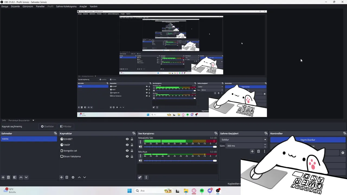The width and height of the screenshot is (347, 195).
Task: Click the Özellikler button
Action: (x=47, y=126)
